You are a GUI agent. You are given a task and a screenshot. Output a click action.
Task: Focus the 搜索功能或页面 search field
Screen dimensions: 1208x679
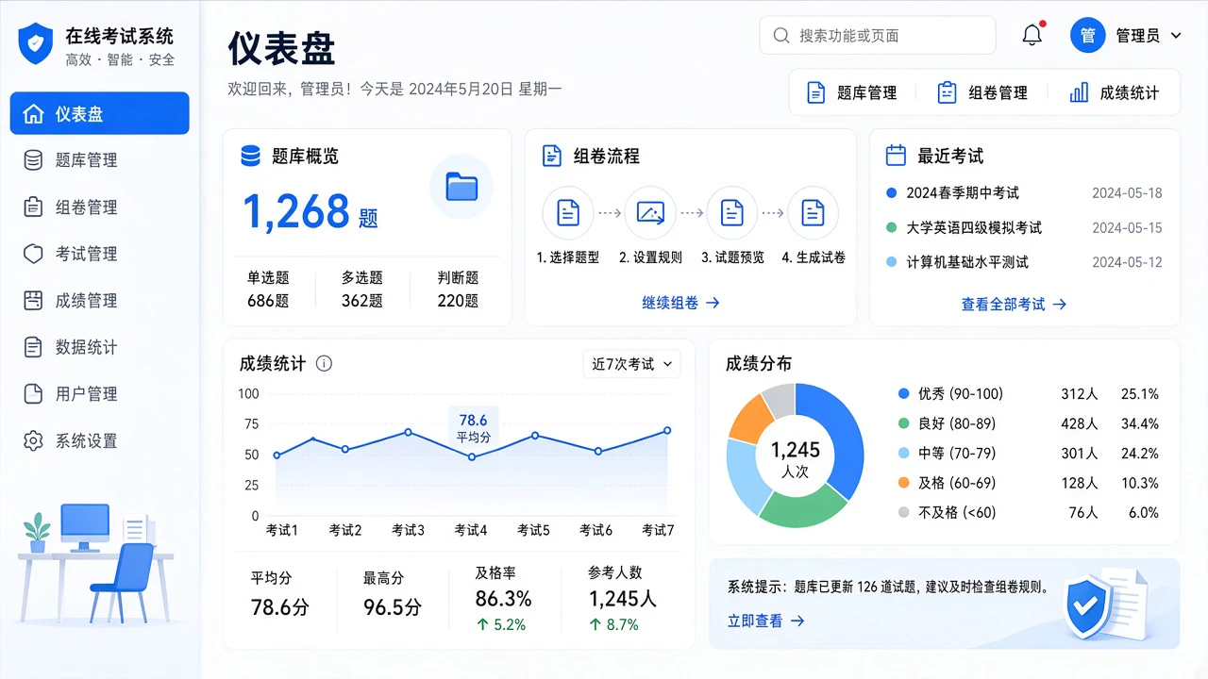pos(877,36)
